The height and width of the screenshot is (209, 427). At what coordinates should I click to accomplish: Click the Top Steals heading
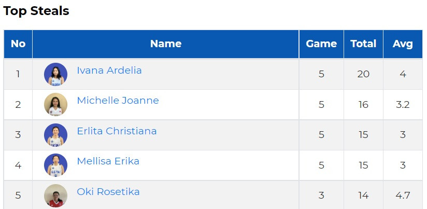36,11
